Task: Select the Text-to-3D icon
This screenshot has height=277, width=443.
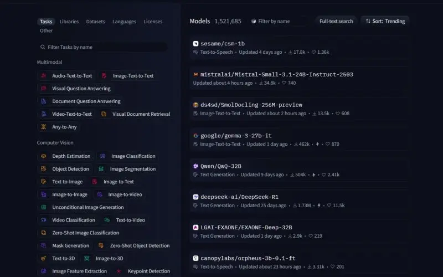Action: pos(44,258)
